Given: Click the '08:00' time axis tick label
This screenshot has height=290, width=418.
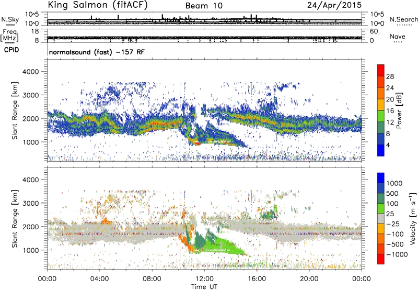Looking at the screenshot, I should click(x=152, y=279).
